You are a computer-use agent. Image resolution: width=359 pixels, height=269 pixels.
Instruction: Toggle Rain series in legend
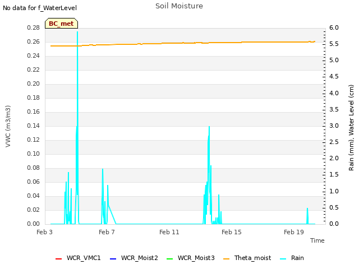click(292, 258)
